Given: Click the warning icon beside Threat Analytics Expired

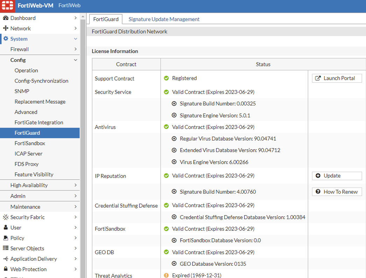Looking at the screenshot, I should point(167,275).
